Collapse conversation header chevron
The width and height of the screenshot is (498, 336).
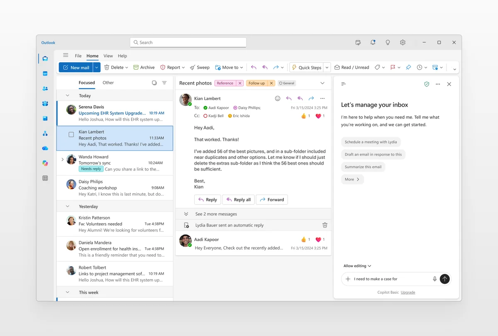tap(322, 83)
